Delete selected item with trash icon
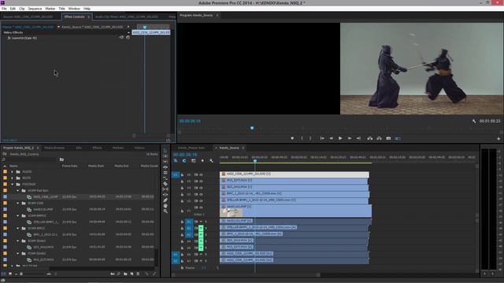The image size is (504, 283). 139,274
